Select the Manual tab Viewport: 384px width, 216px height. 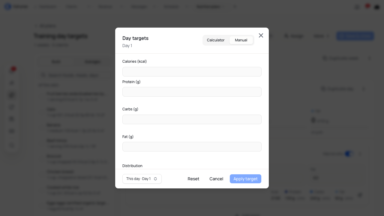click(x=241, y=40)
